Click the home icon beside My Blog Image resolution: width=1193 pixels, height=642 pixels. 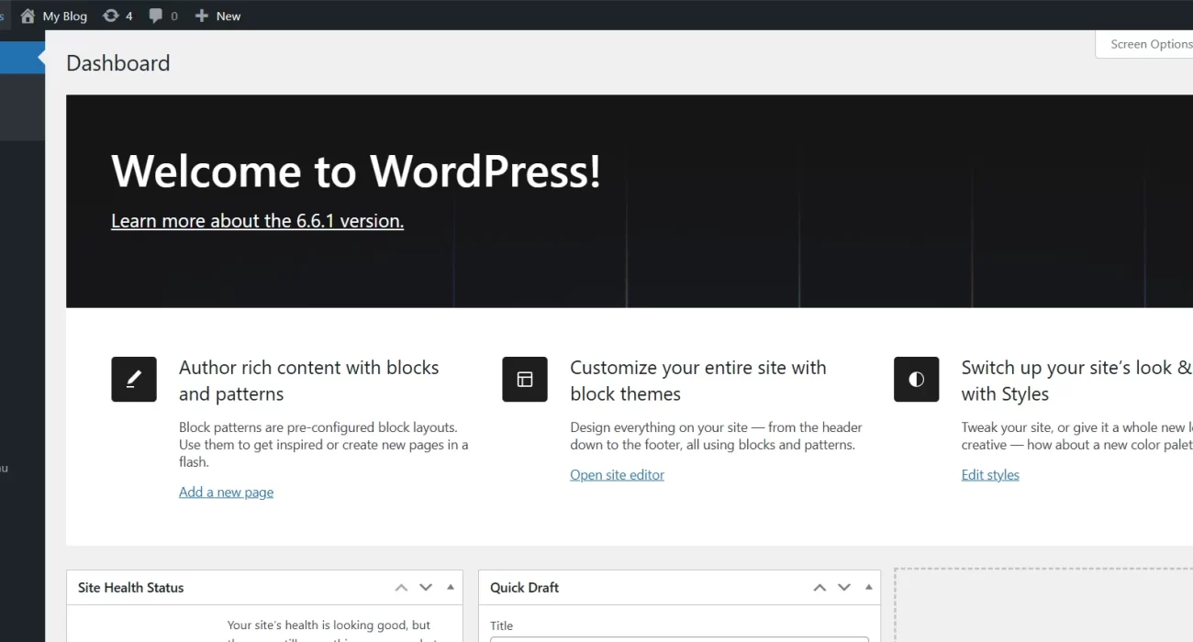[x=28, y=16]
